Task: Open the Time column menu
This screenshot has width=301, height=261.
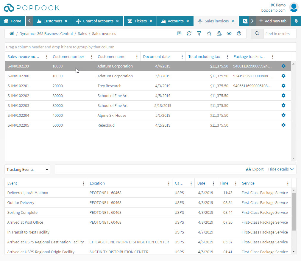Action: pos(236,183)
